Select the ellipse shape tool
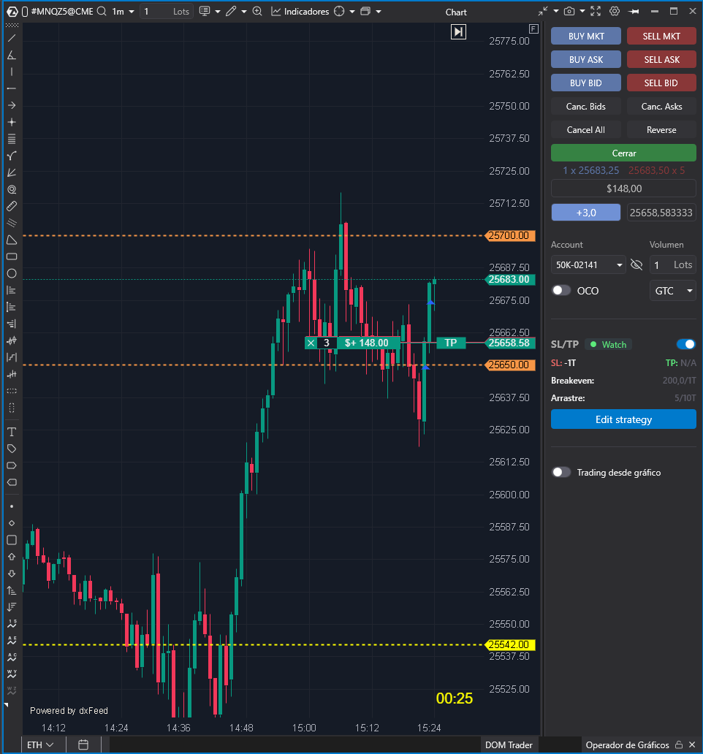 pyautogui.click(x=12, y=273)
